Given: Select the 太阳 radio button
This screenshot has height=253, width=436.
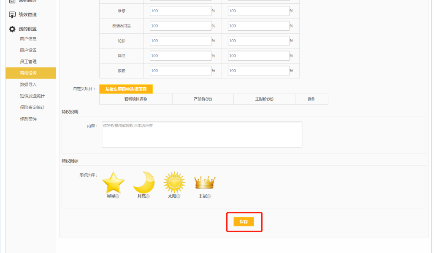Looking at the screenshot, I should click(x=179, y=196).
